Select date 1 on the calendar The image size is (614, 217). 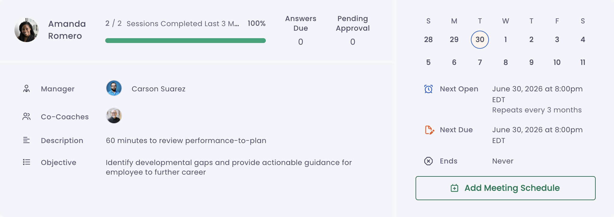pyautogui.click(x=506, y=40)
